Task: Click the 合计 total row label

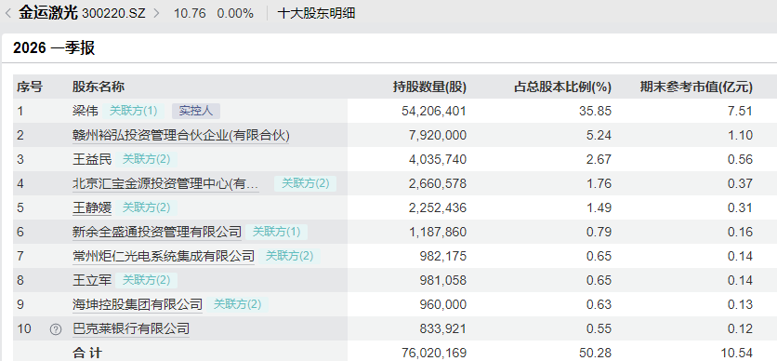Action: 87,353
